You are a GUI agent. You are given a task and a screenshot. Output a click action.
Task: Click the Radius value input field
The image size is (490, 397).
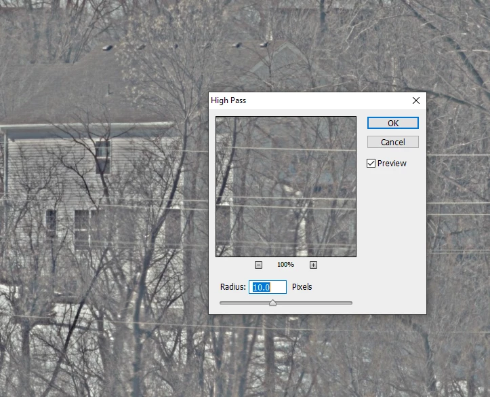[x=268, y=287]
